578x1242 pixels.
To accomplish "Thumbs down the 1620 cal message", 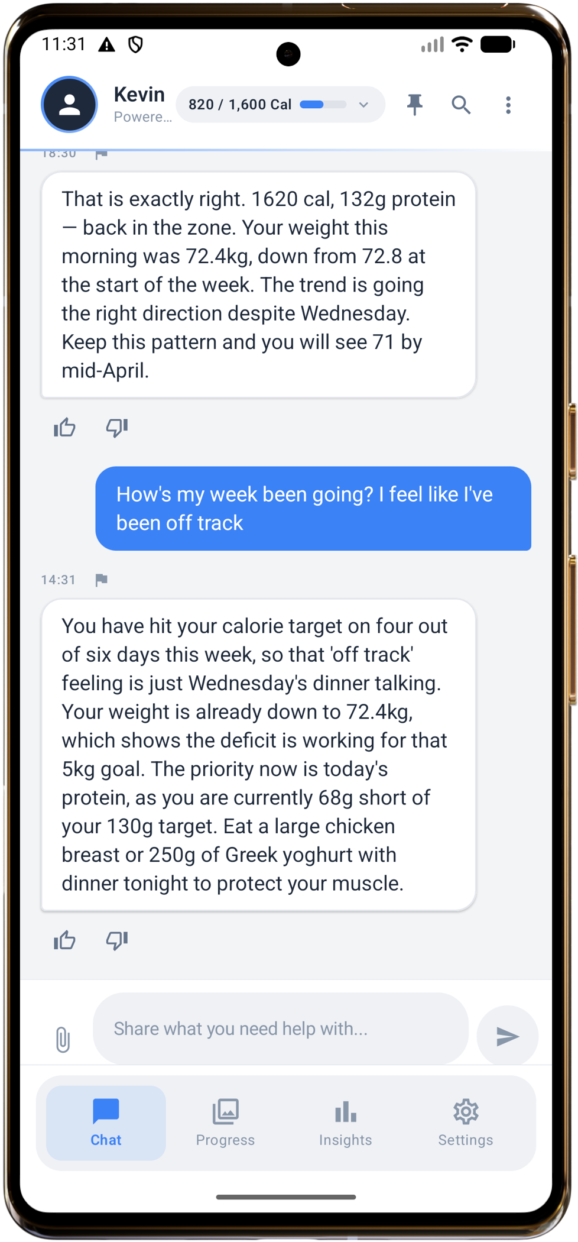I will [116, 428].
